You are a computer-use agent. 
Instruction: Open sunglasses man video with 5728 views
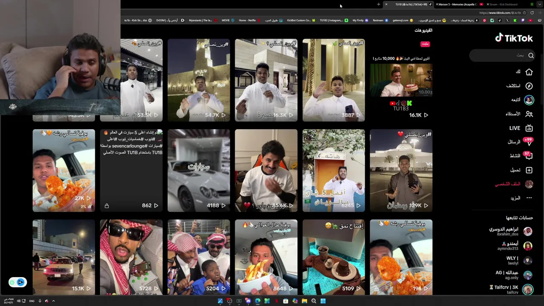tap(131, 257)
